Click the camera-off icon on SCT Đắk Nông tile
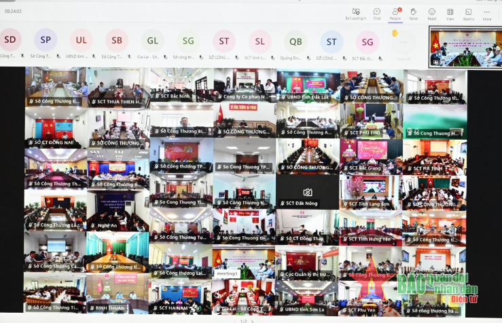 pos(308,192)
